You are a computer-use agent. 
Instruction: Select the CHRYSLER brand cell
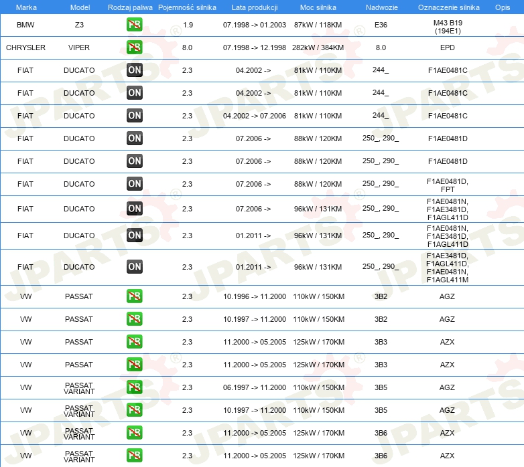pyautogui.click(x=25, y=48)
